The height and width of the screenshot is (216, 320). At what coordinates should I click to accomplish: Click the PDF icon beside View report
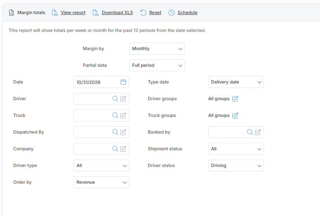click(x=55, y=13)
